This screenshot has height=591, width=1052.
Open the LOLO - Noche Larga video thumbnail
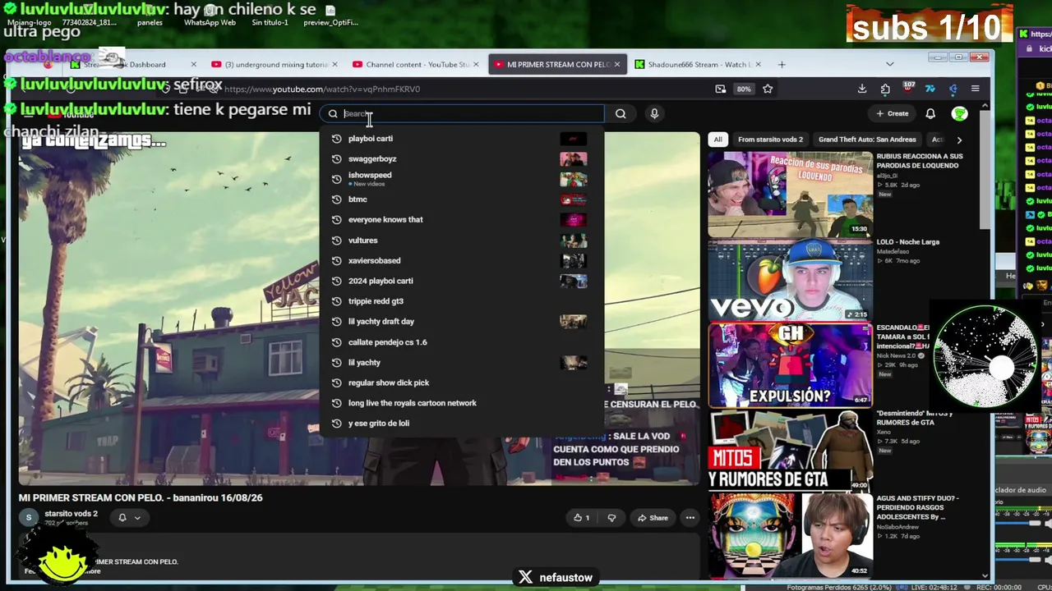point(790,279)
